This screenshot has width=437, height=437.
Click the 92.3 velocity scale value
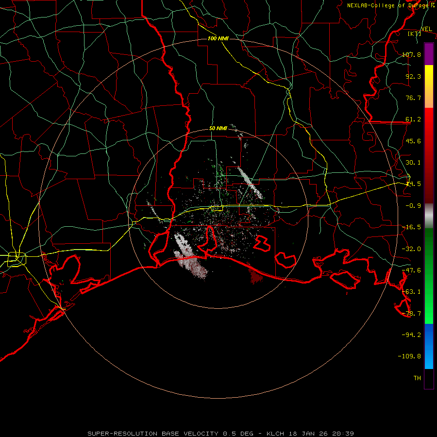coord(413,76)
